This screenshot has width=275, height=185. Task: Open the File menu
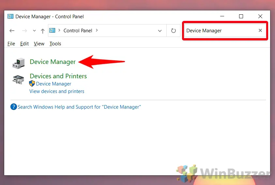11,43
